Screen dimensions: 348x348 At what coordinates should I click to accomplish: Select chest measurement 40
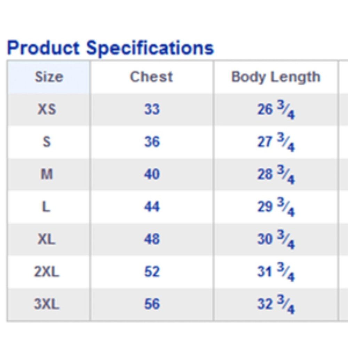152,174
